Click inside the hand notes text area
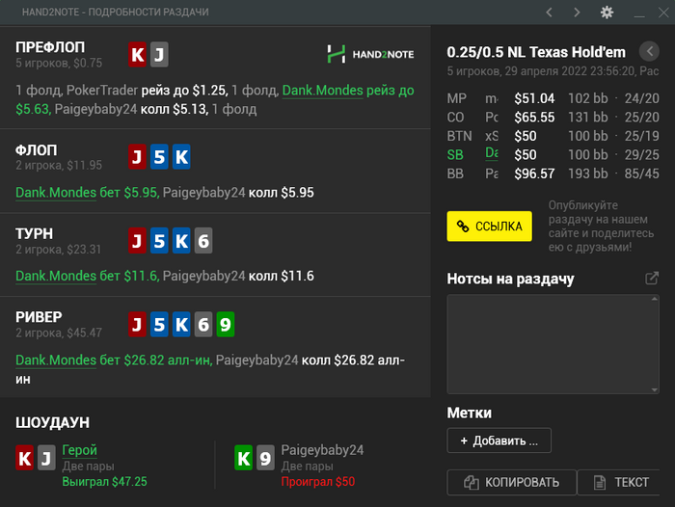This screenshot has height=507, width=675. (x=553, y=344)
